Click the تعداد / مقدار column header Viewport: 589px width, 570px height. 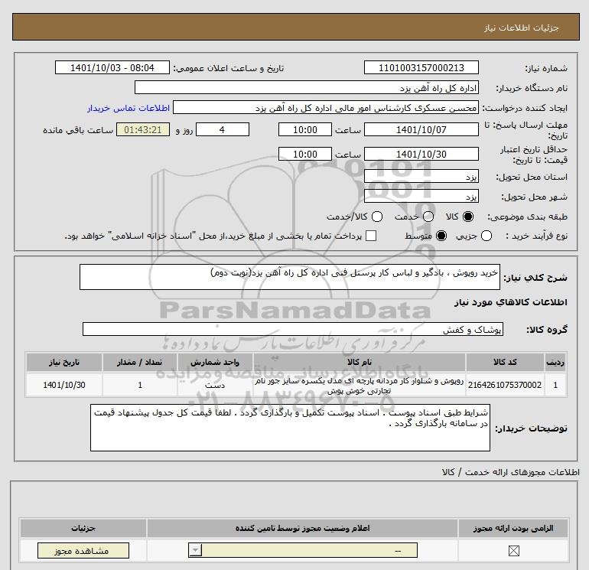pyautogui.click(x=140, y=362)
